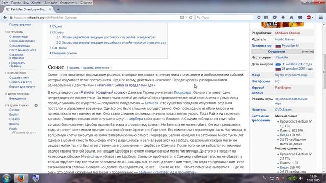Viewport: 326px width, 183px height.
Task: Close the Painkiller: Overdose tab
Action: [x=50, y=9]
